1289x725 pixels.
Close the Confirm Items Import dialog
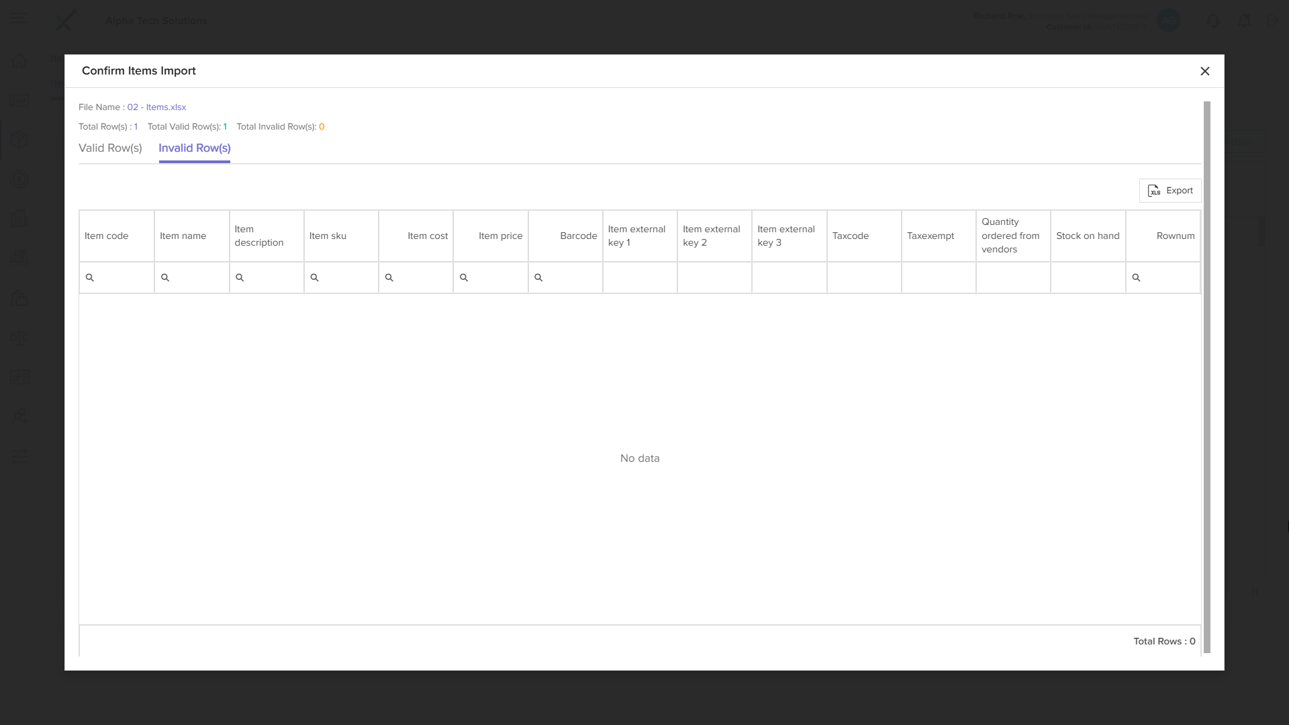point(1204,71)
